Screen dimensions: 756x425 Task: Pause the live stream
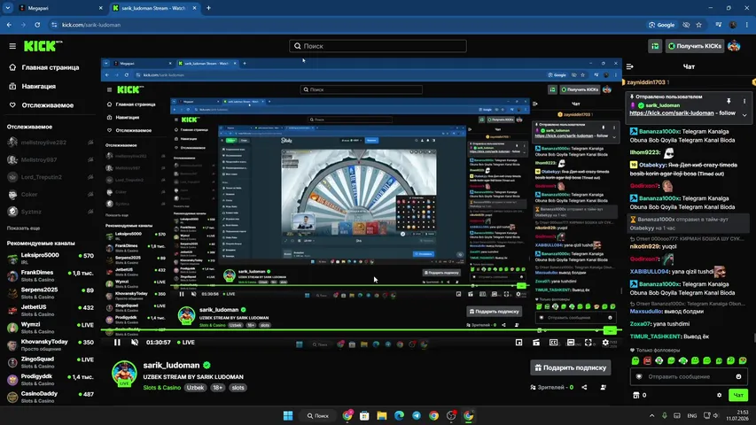click(117, 342)
